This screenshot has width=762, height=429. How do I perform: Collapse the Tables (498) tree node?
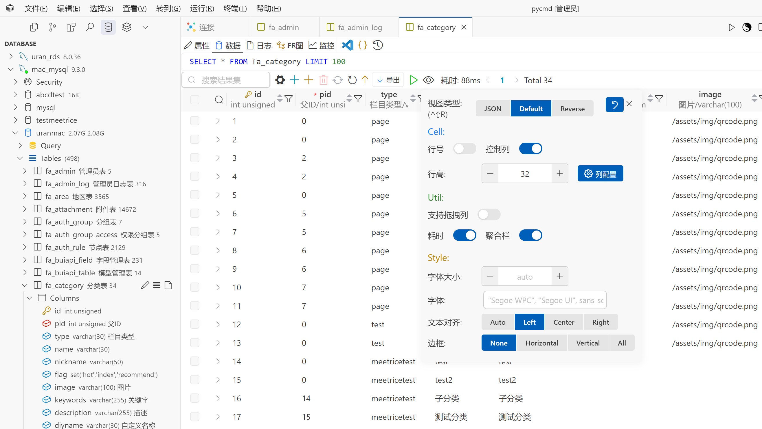click(20, 158)
